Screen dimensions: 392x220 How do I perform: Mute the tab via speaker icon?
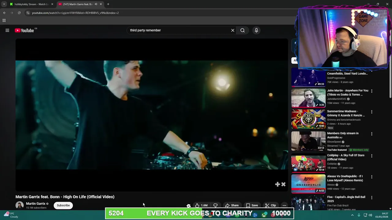96,4
